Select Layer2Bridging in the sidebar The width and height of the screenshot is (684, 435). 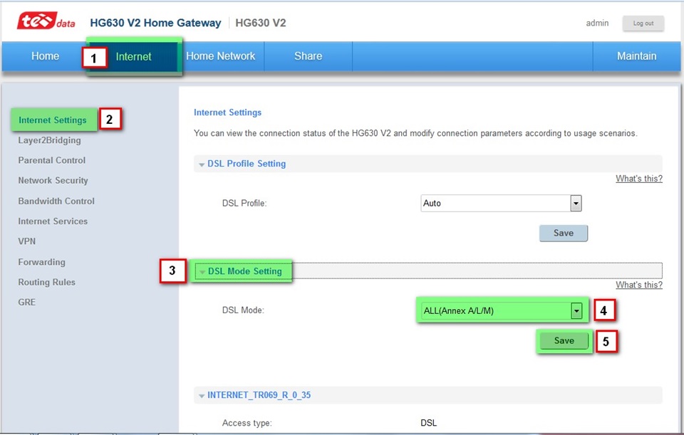(x=49, y=140)
